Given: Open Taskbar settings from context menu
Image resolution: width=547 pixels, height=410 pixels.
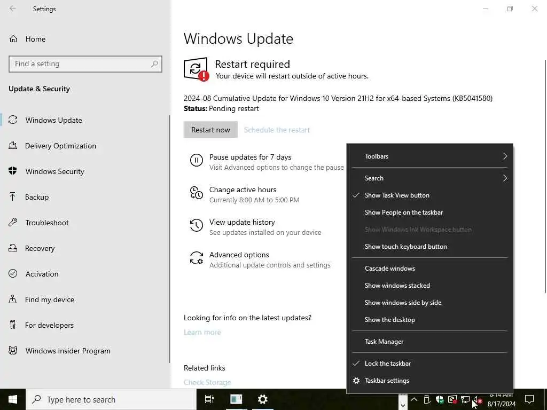Looking at the screenshot, I should point(430,380).
